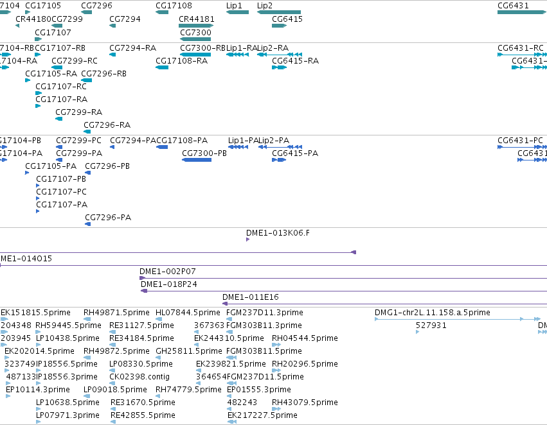Select the CR44181 gene label
This screenshot has height=425, width=547.
197,19
